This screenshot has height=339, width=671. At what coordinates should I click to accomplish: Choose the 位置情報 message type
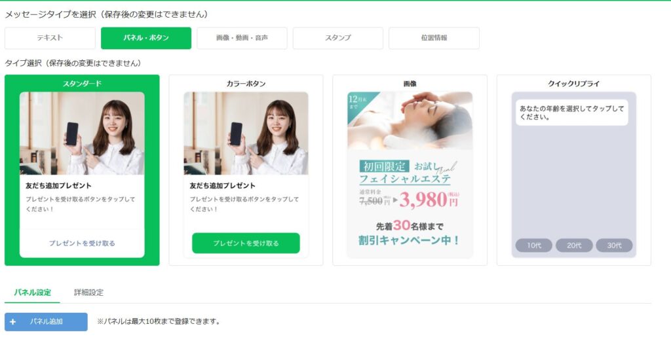pos(434,38)
